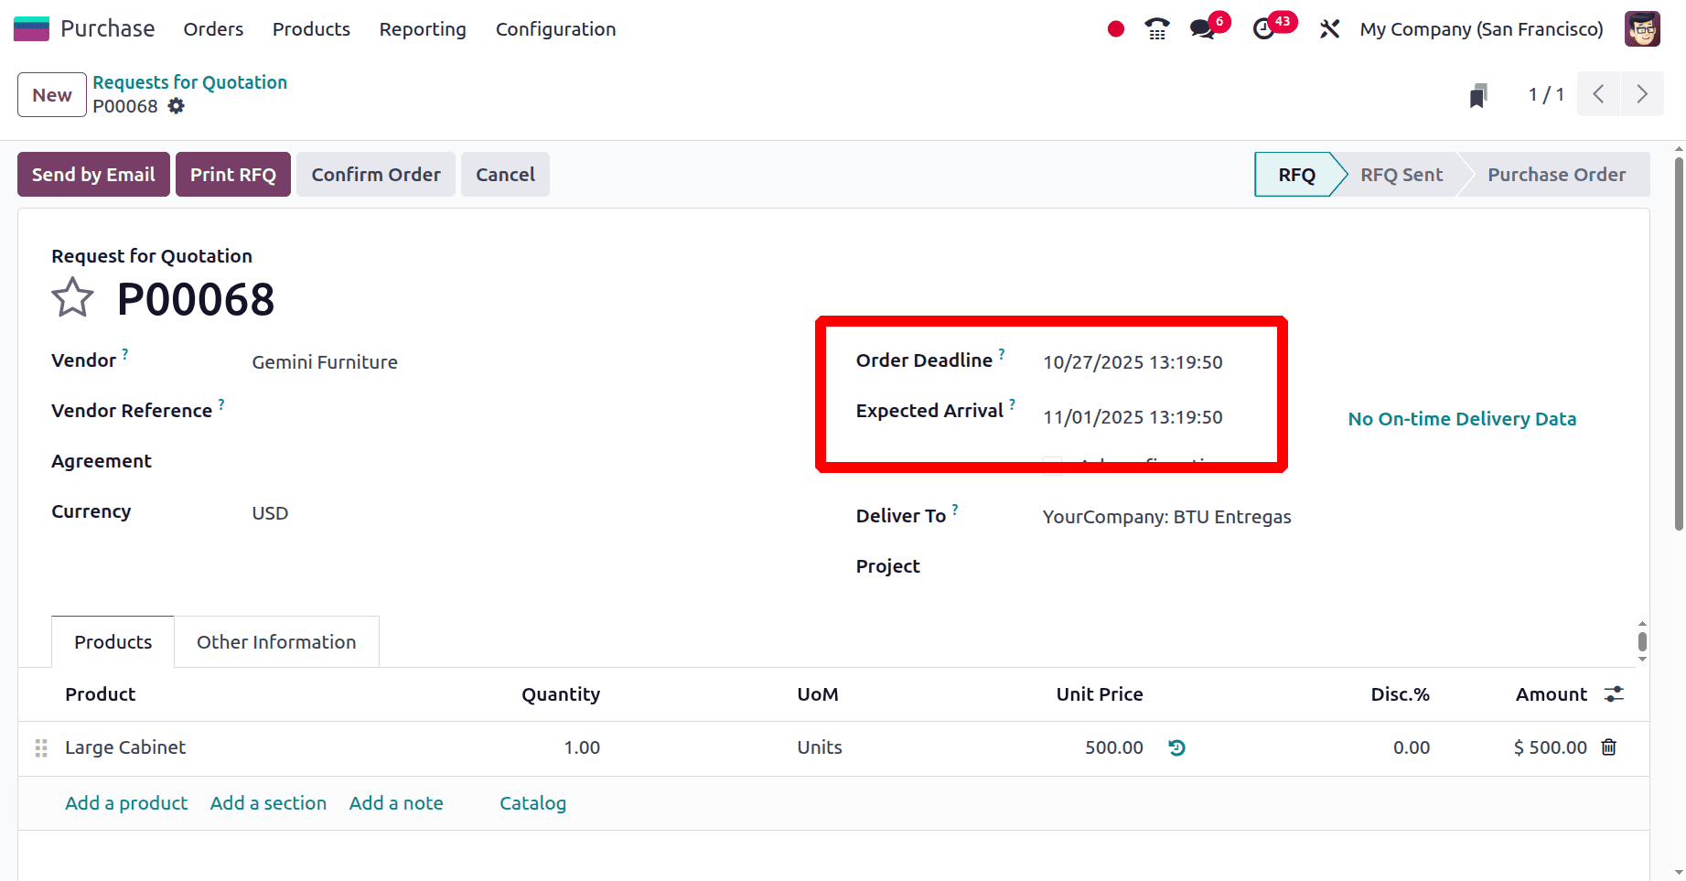The image size is (1686, 881).
Task: Open the optional columns toggle near Amount header
Action: point(1612,694)
